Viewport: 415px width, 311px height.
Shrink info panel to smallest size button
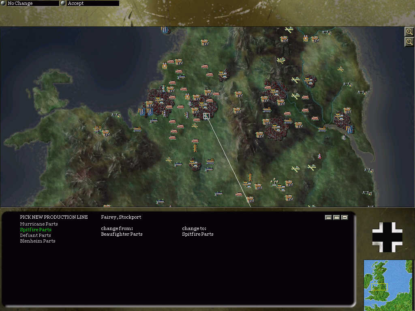(328, 217)
